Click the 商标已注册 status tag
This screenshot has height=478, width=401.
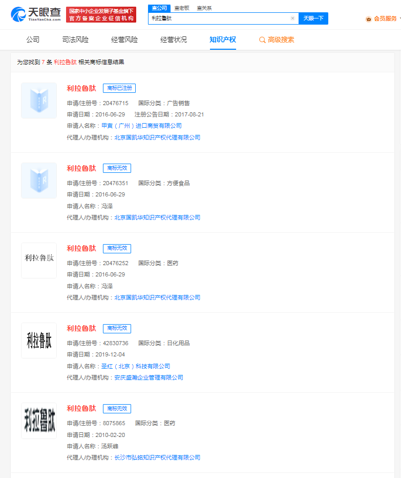pyautogui.click(x=119, y=88)
